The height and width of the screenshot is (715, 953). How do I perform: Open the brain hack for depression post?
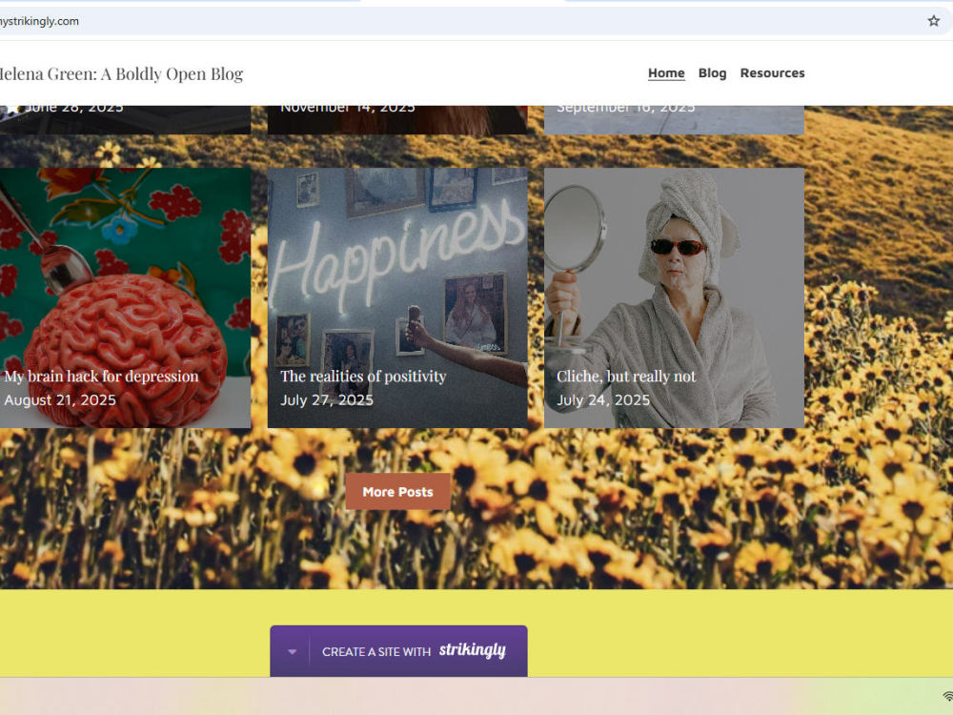point(125,297)
